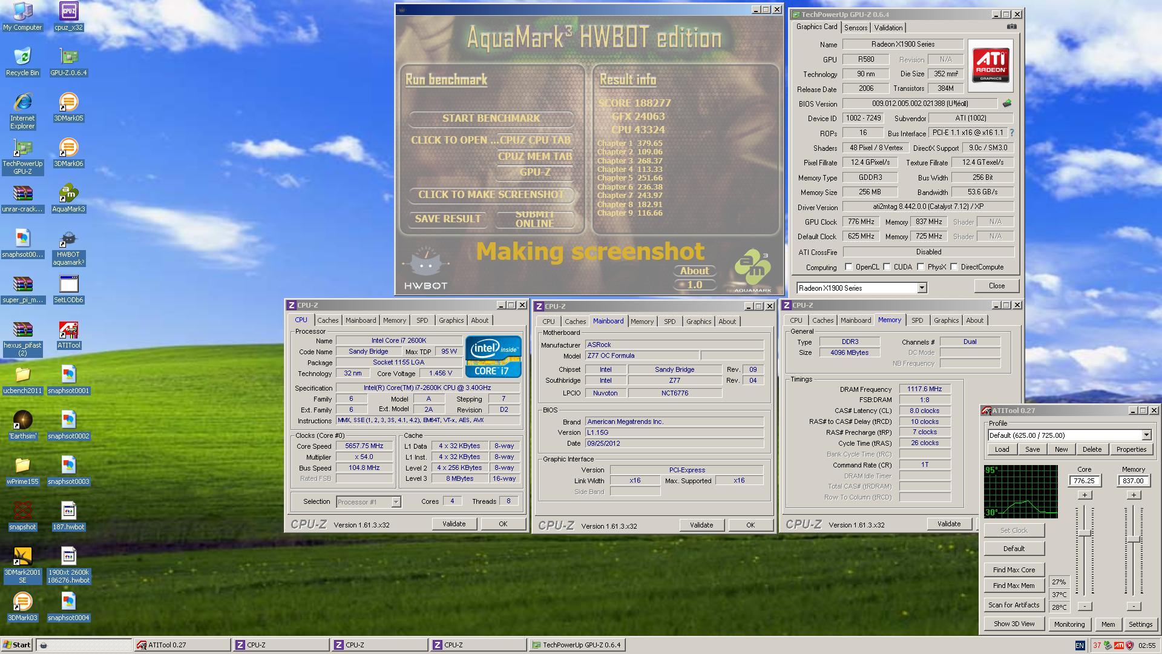Open CPU-Z processor Selection dropdown

395,502
